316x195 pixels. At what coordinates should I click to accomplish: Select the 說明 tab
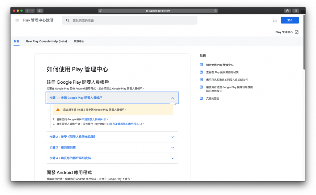[x=16, y=41]
